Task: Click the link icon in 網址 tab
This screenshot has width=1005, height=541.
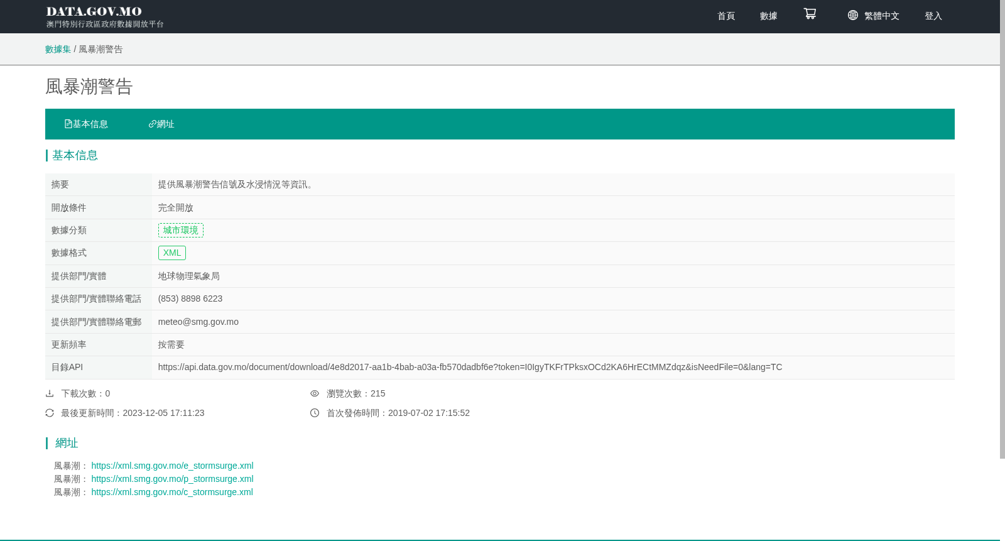Action: pos(152,124)
